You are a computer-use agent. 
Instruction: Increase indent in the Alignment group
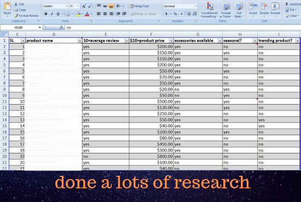click(124, 14)
